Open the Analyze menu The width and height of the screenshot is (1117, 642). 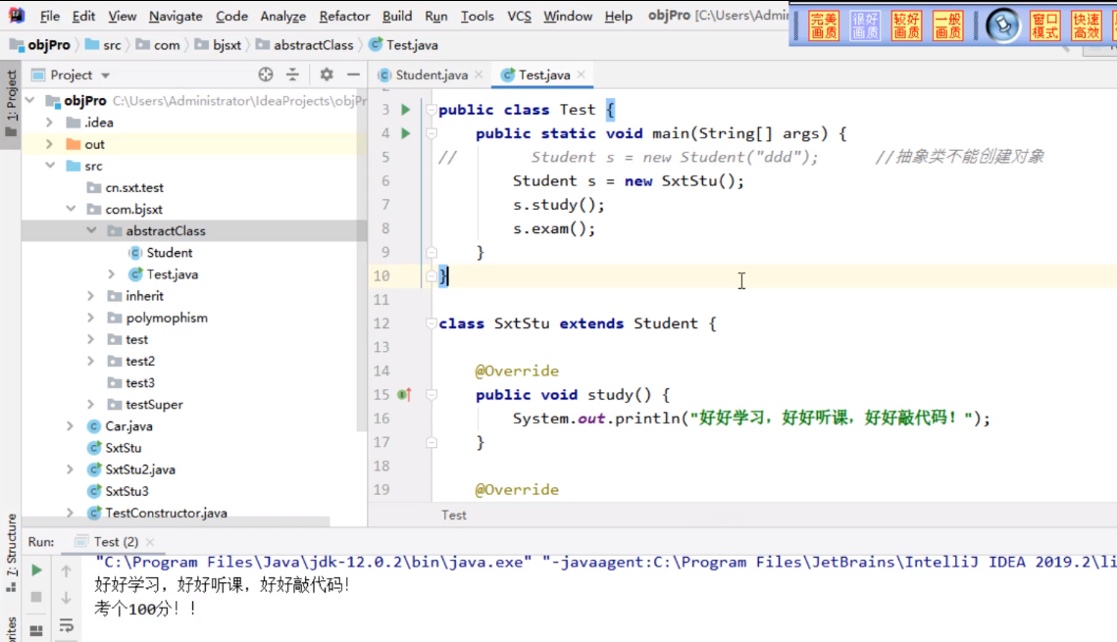[282, 16]
